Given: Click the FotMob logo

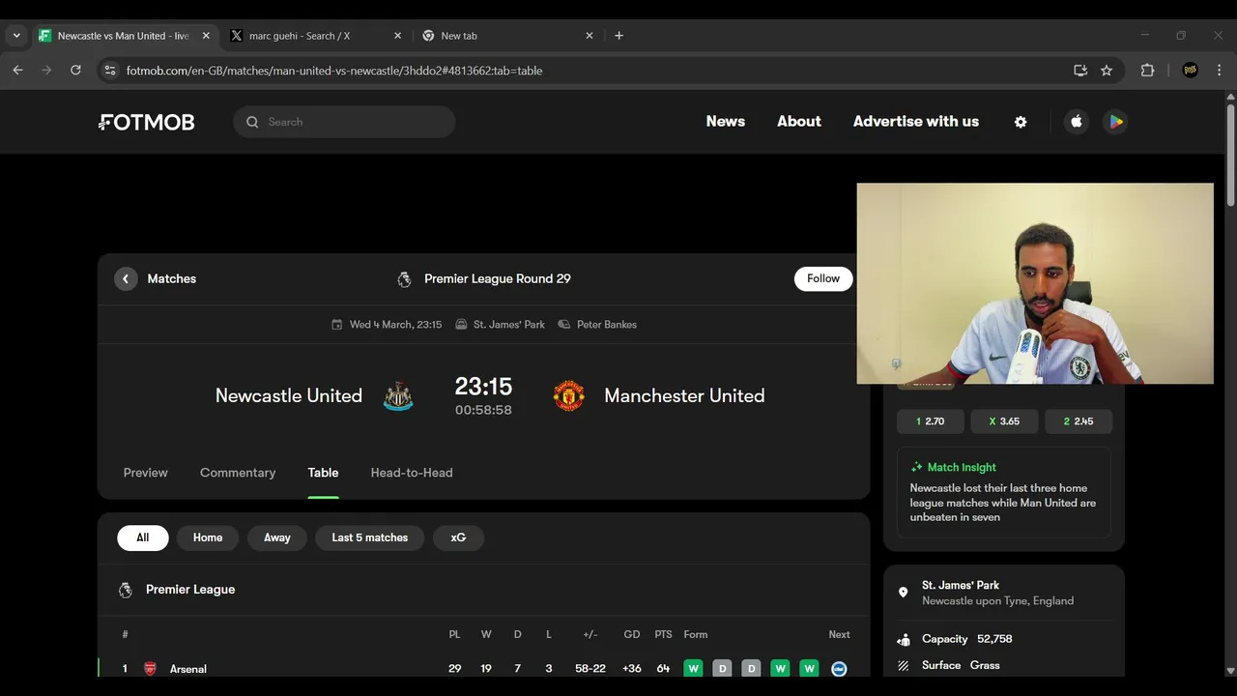Looking at the screenshot, I should [147, 122].
